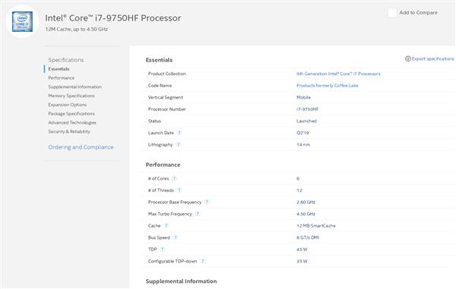
Task: Click the 'Processor Number' row label
Action: (x=167, y=109)
